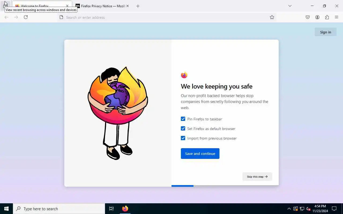Go back with the back arrow
This screenshot has width=343, height=214.
tap(6, 17)
